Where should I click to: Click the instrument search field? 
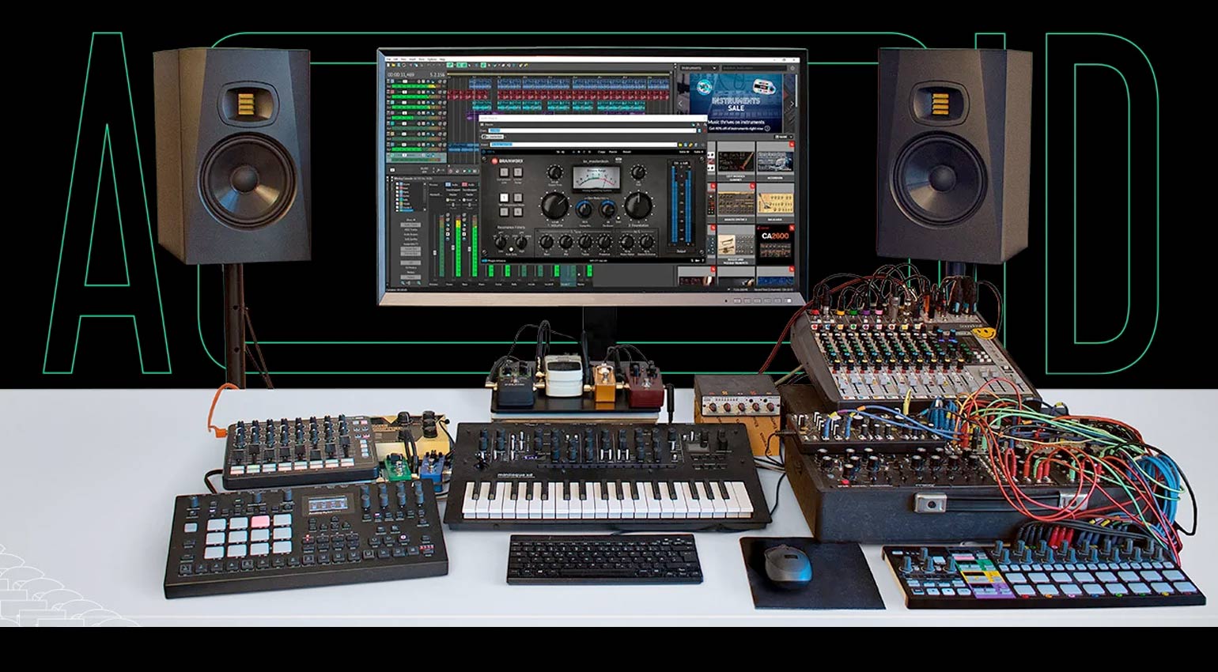click(x=751, y=68)
